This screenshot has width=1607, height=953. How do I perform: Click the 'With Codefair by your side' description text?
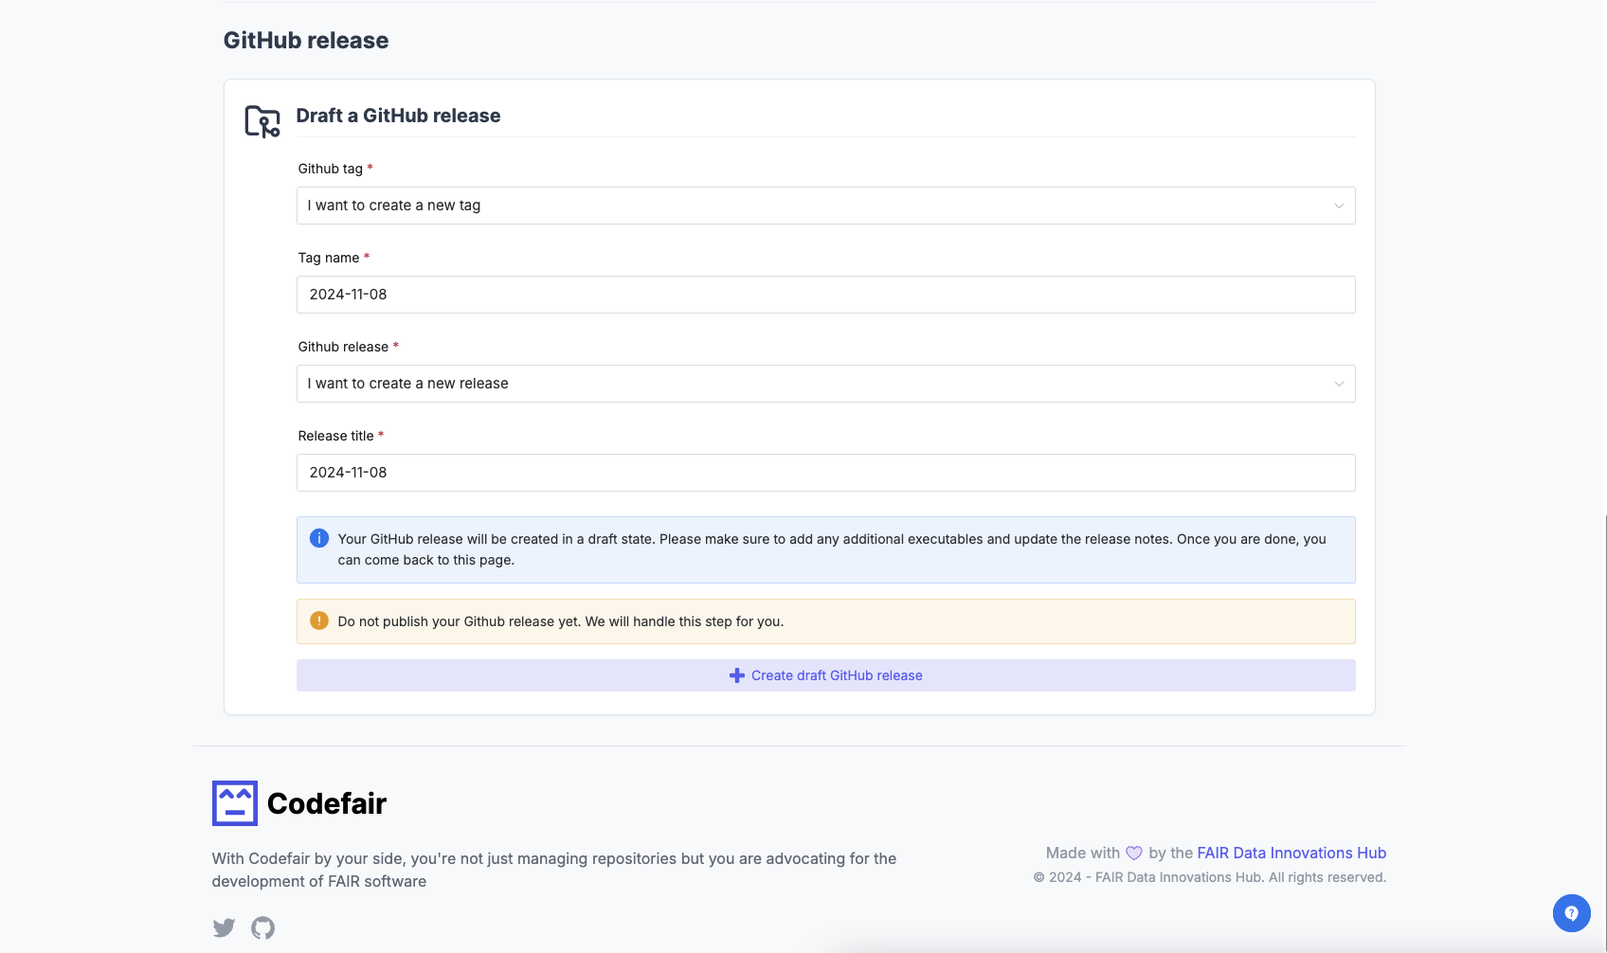[x=554, y=870]
